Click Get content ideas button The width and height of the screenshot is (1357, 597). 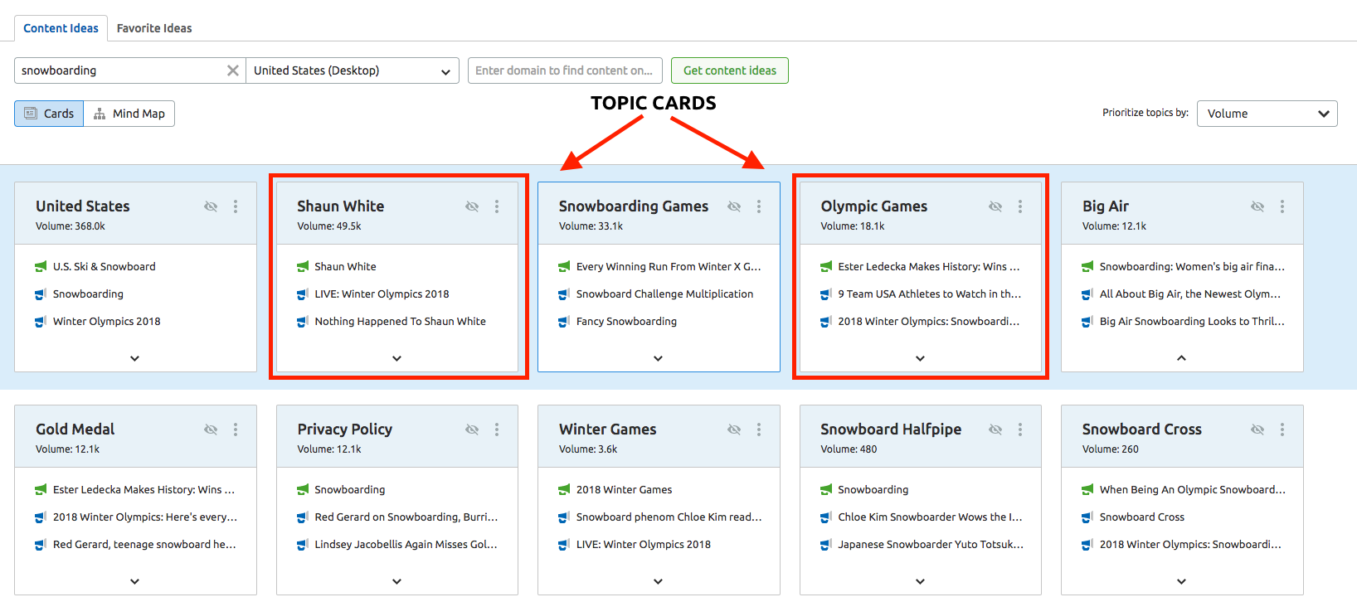click(x=730, y=70)
